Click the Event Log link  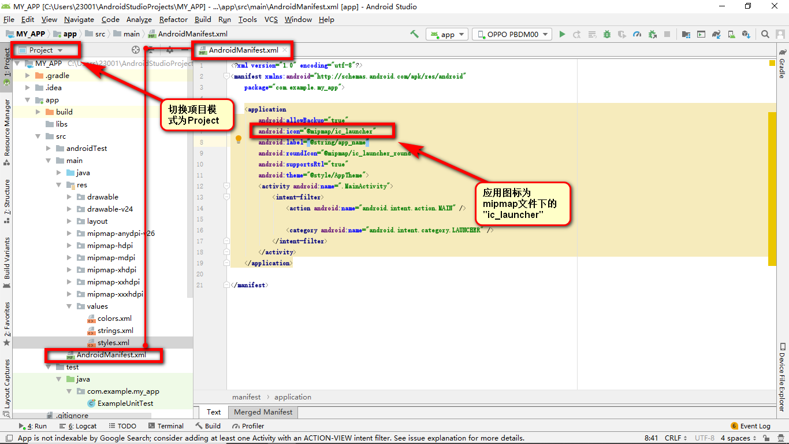tap(755, 426)
